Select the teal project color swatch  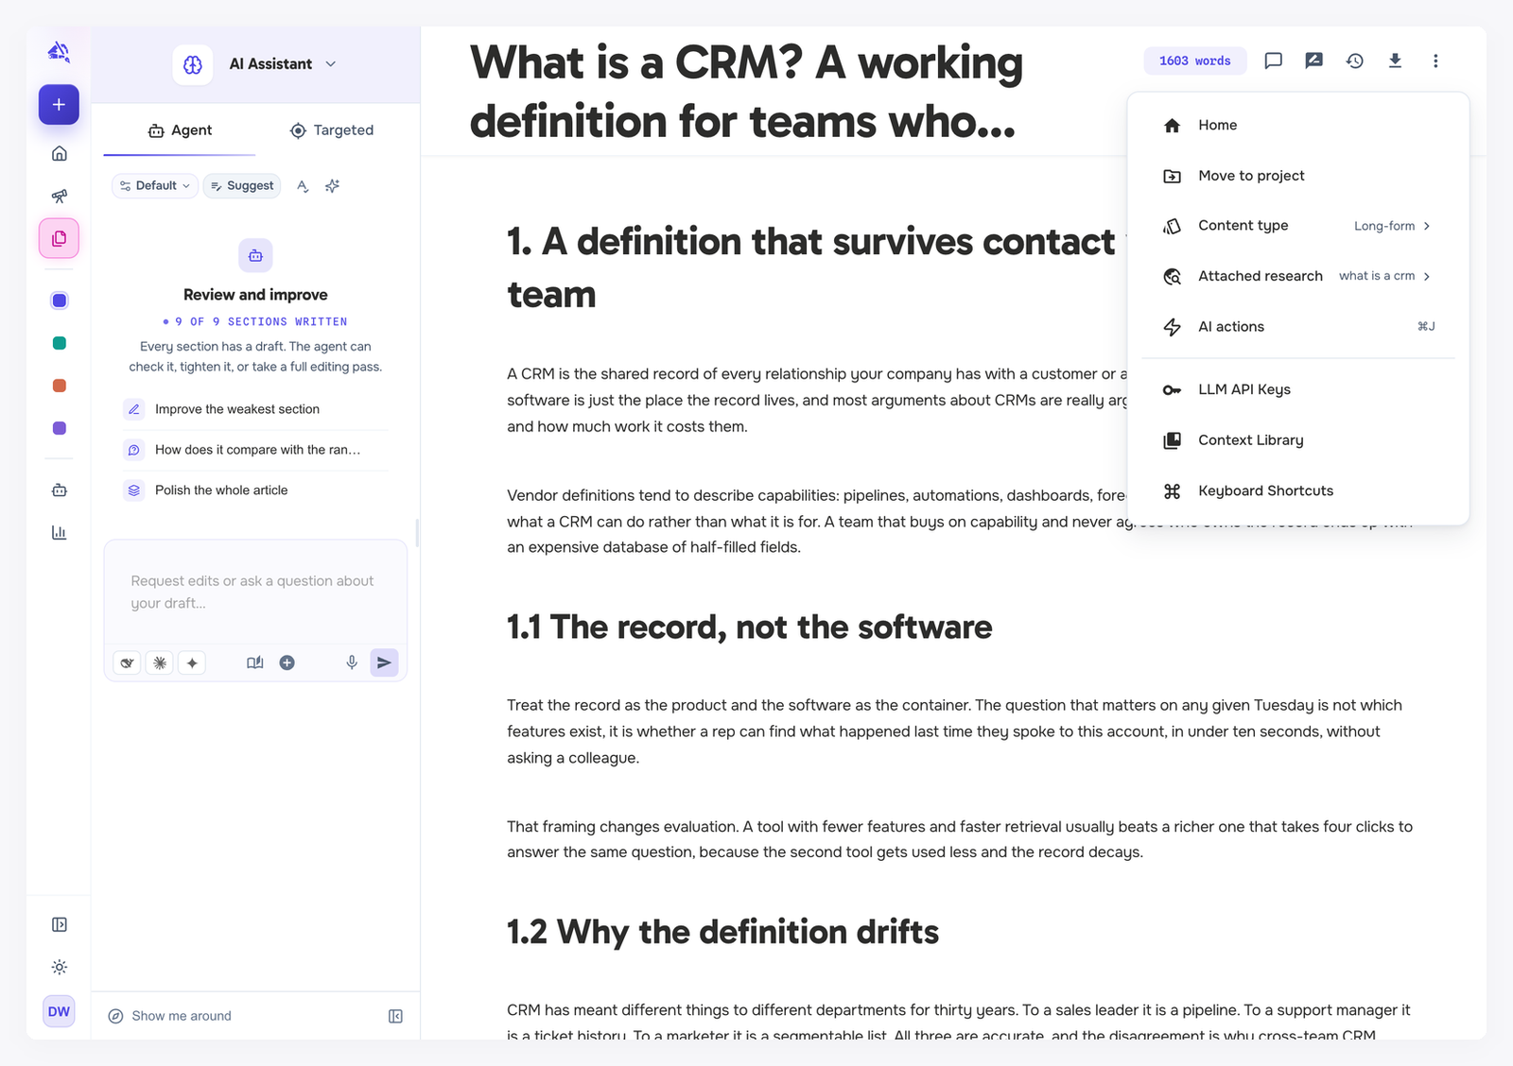59,344
